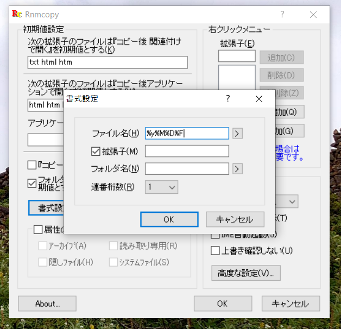Click the ファイル名(H) text field

187,133
